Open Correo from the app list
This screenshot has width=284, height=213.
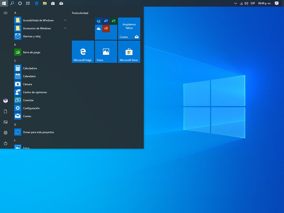click(x=41, y=116)
